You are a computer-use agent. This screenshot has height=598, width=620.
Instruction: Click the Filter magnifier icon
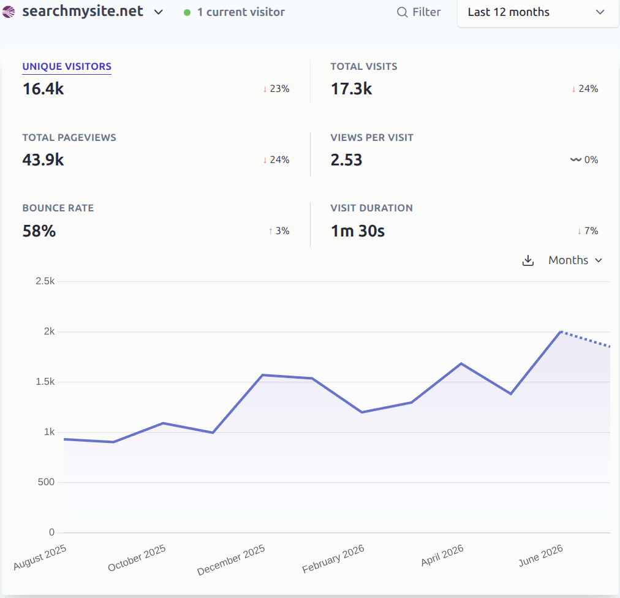pos(402,12)
